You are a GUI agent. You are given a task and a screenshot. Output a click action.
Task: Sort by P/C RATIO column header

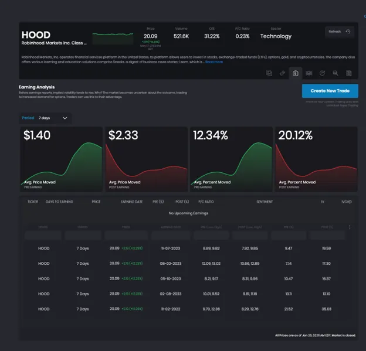tap(206, 202)
